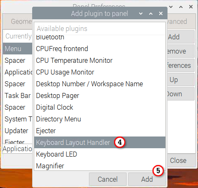This screenshot has height=188, width=198.
Task: Close the Add plugin to panel dialog
Action: click(161, 13)
